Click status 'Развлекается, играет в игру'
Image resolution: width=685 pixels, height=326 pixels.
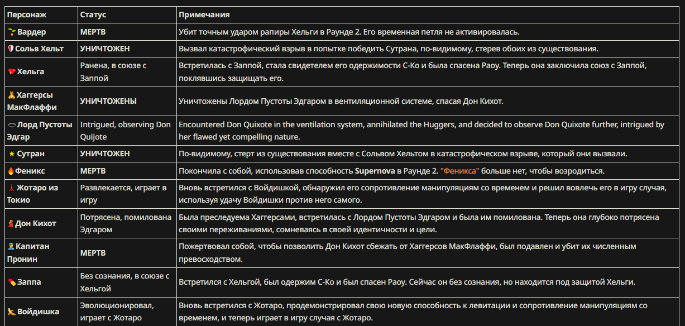(123, 194)
